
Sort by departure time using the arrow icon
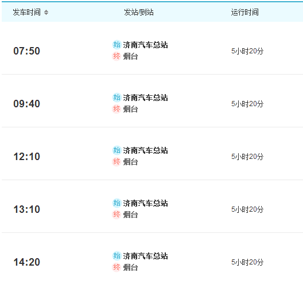[46, 13]
